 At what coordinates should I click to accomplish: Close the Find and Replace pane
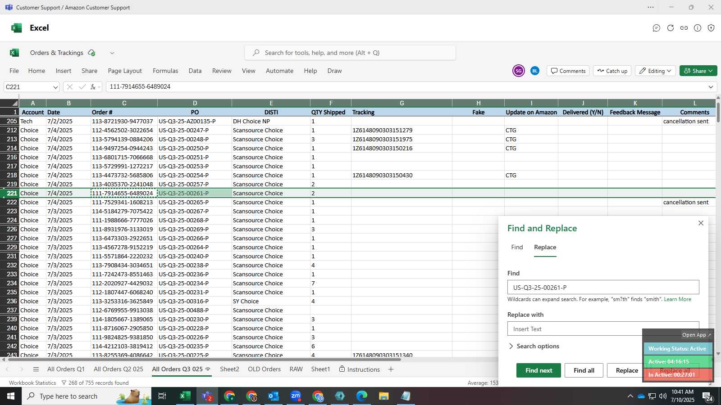(x=701, y=223)
